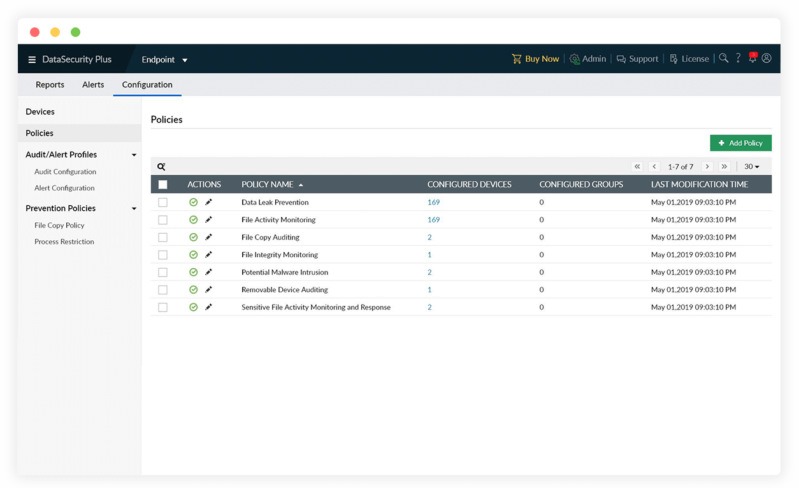The image size is (799, 488).
Task: Open the help question mark icon
Action: 738,58
